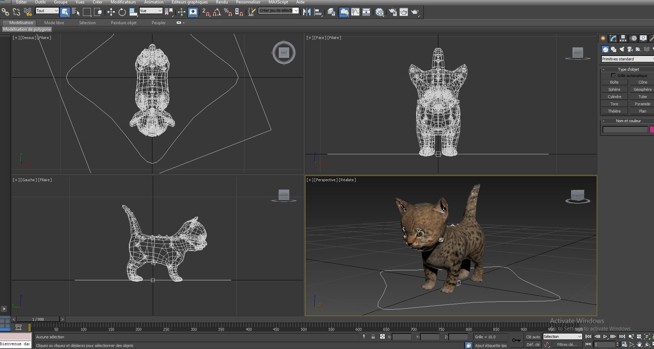Open the Rendu menu
The width and height of the screenshot is (654, 349).
click(x=222, y=2)
